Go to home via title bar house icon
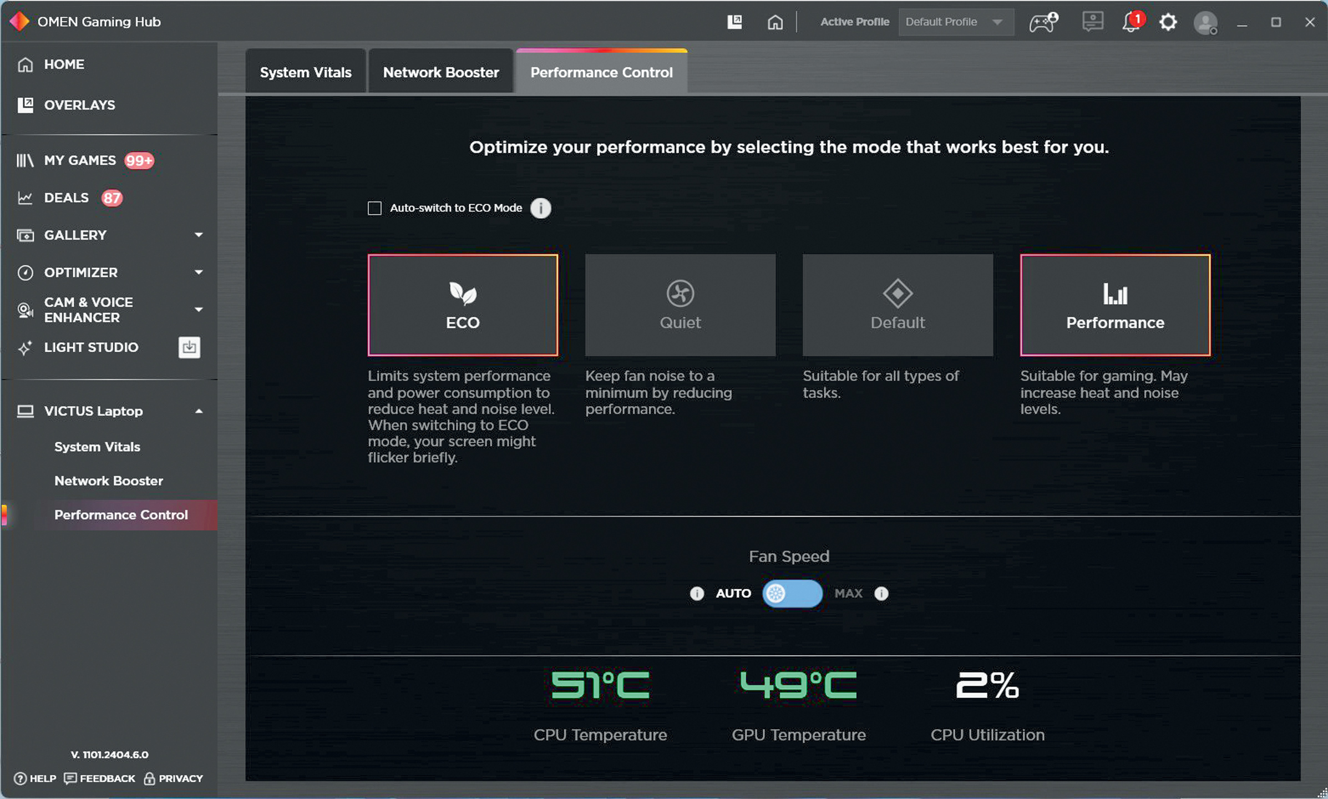1328x799 pixels. coord(775,22)
